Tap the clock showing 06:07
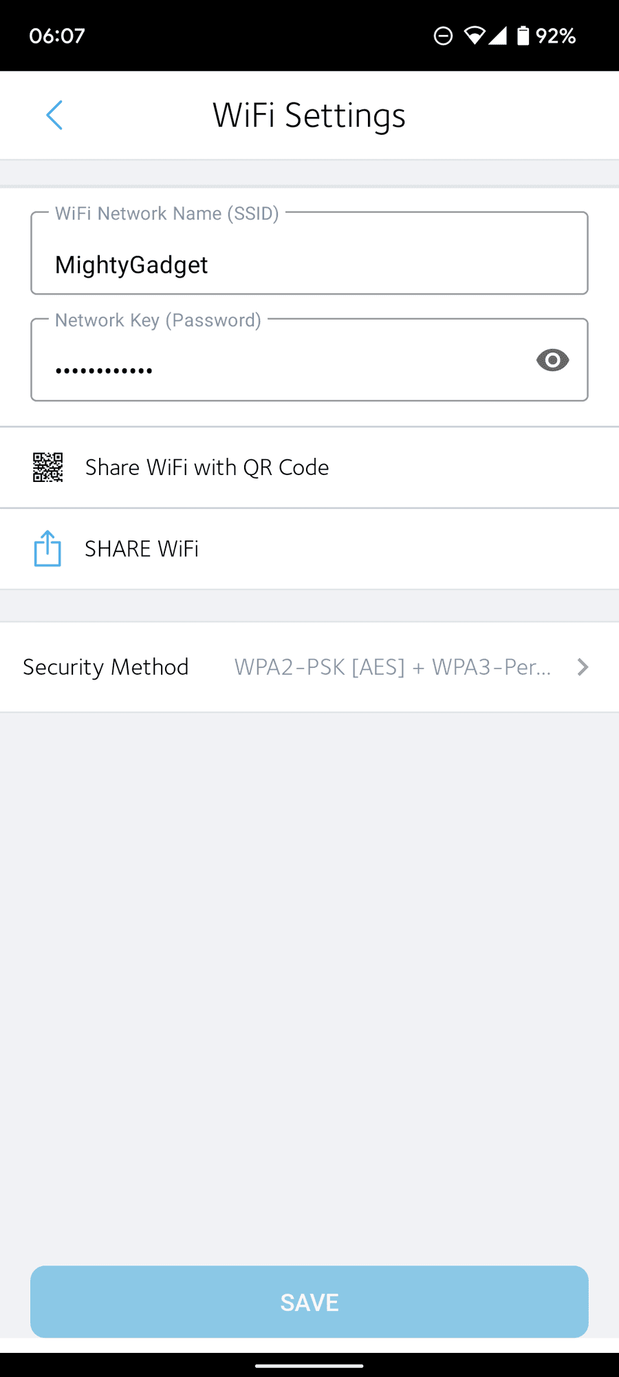Image resolution: width=619 pixels, height=1377 pixels. coord(57,35)
